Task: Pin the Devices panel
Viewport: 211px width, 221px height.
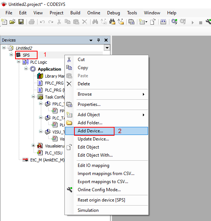Action: point(99,40)
